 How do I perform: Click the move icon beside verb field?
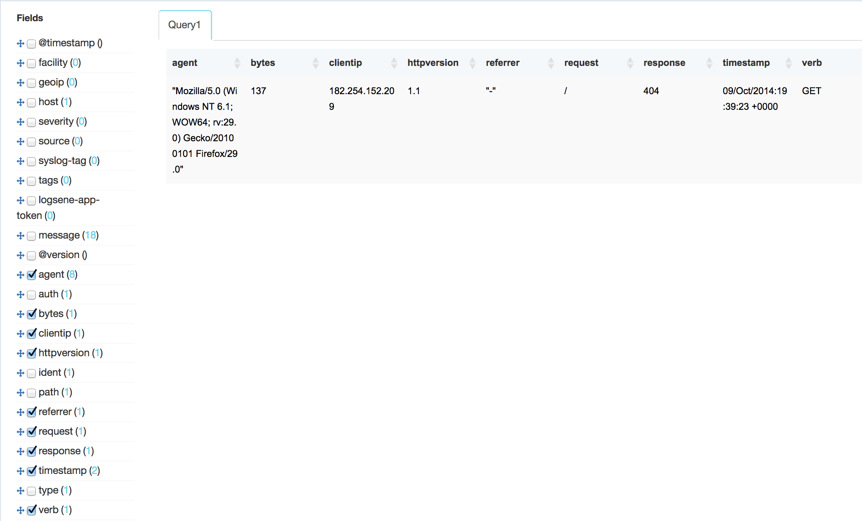click(20, 510)
